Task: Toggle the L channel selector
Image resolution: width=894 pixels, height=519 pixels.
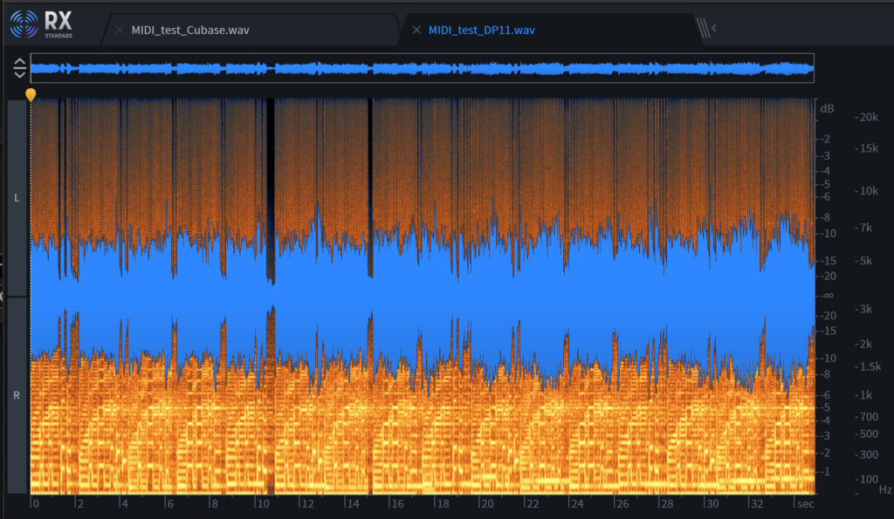Action: point(17,198)
